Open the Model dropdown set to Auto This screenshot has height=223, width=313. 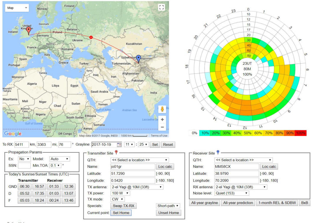[x=59, y=159]
